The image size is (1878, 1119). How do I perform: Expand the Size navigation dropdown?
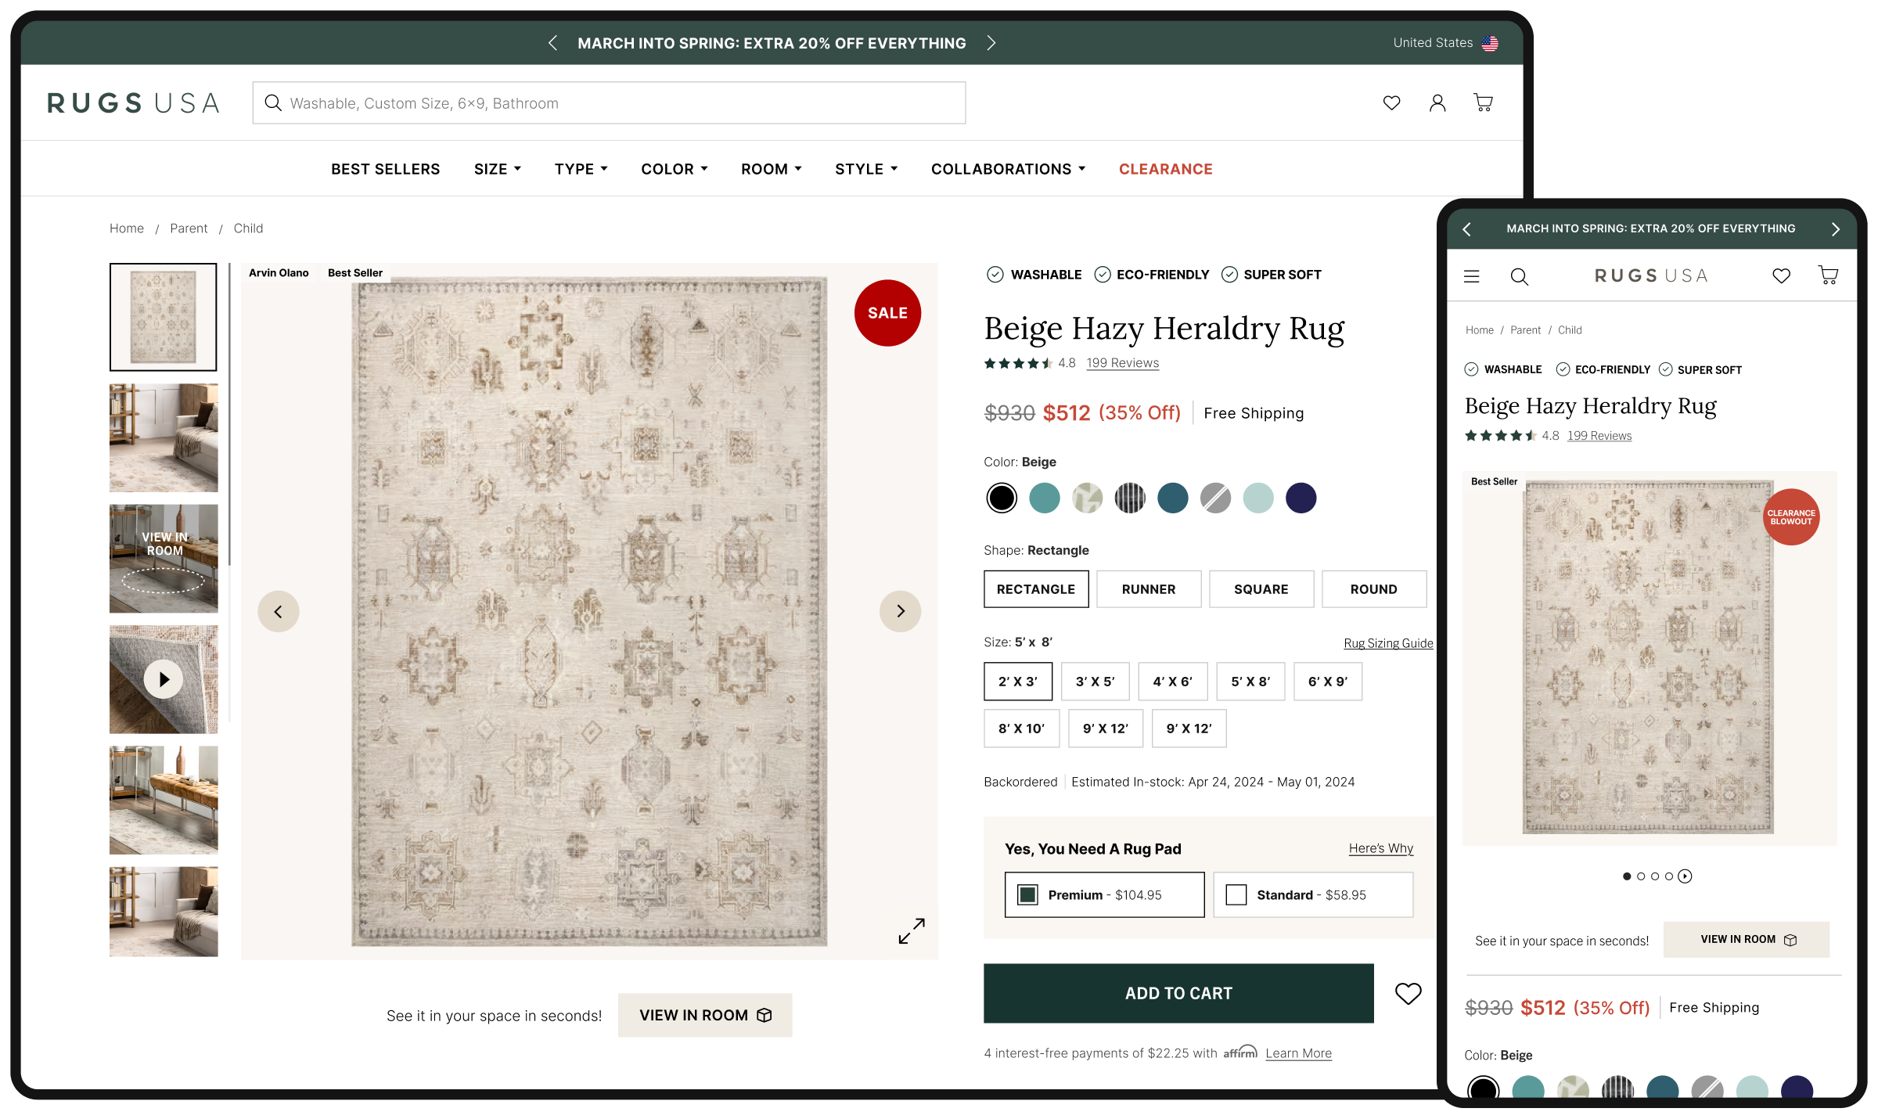(498, 169)
